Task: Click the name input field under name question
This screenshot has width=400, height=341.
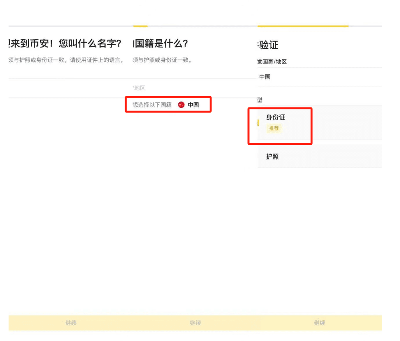Action: coord(70,88)
